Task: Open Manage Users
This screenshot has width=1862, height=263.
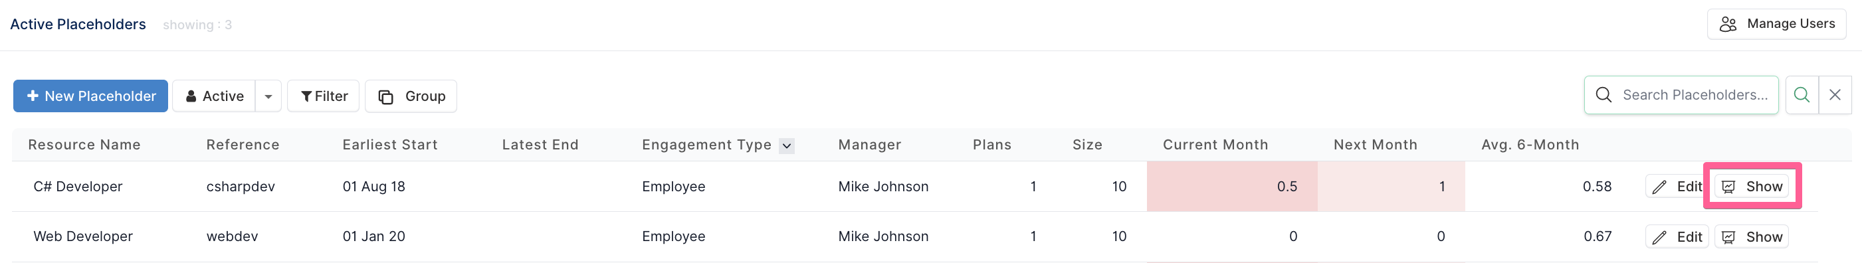Action: tap(1777, 24)
